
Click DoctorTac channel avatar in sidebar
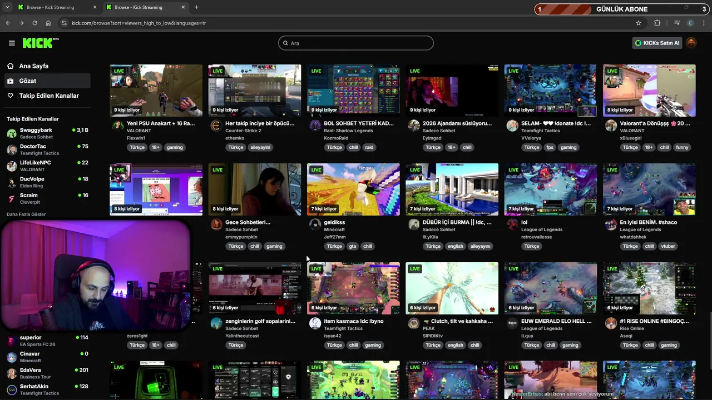tap(12, 149)
